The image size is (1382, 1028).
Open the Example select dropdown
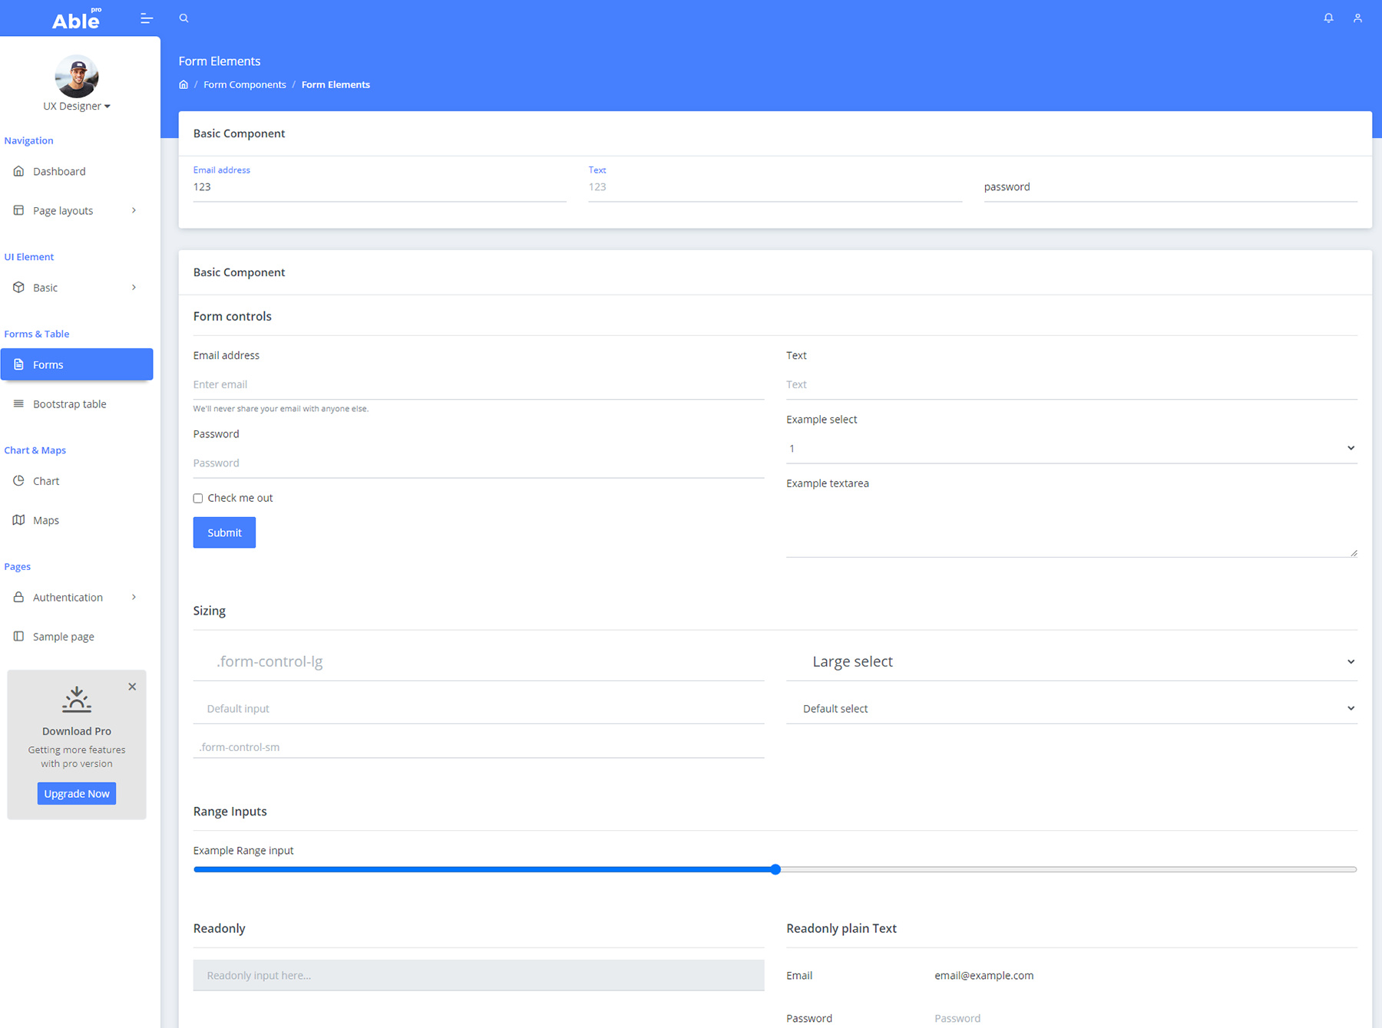click(1071, 448)
